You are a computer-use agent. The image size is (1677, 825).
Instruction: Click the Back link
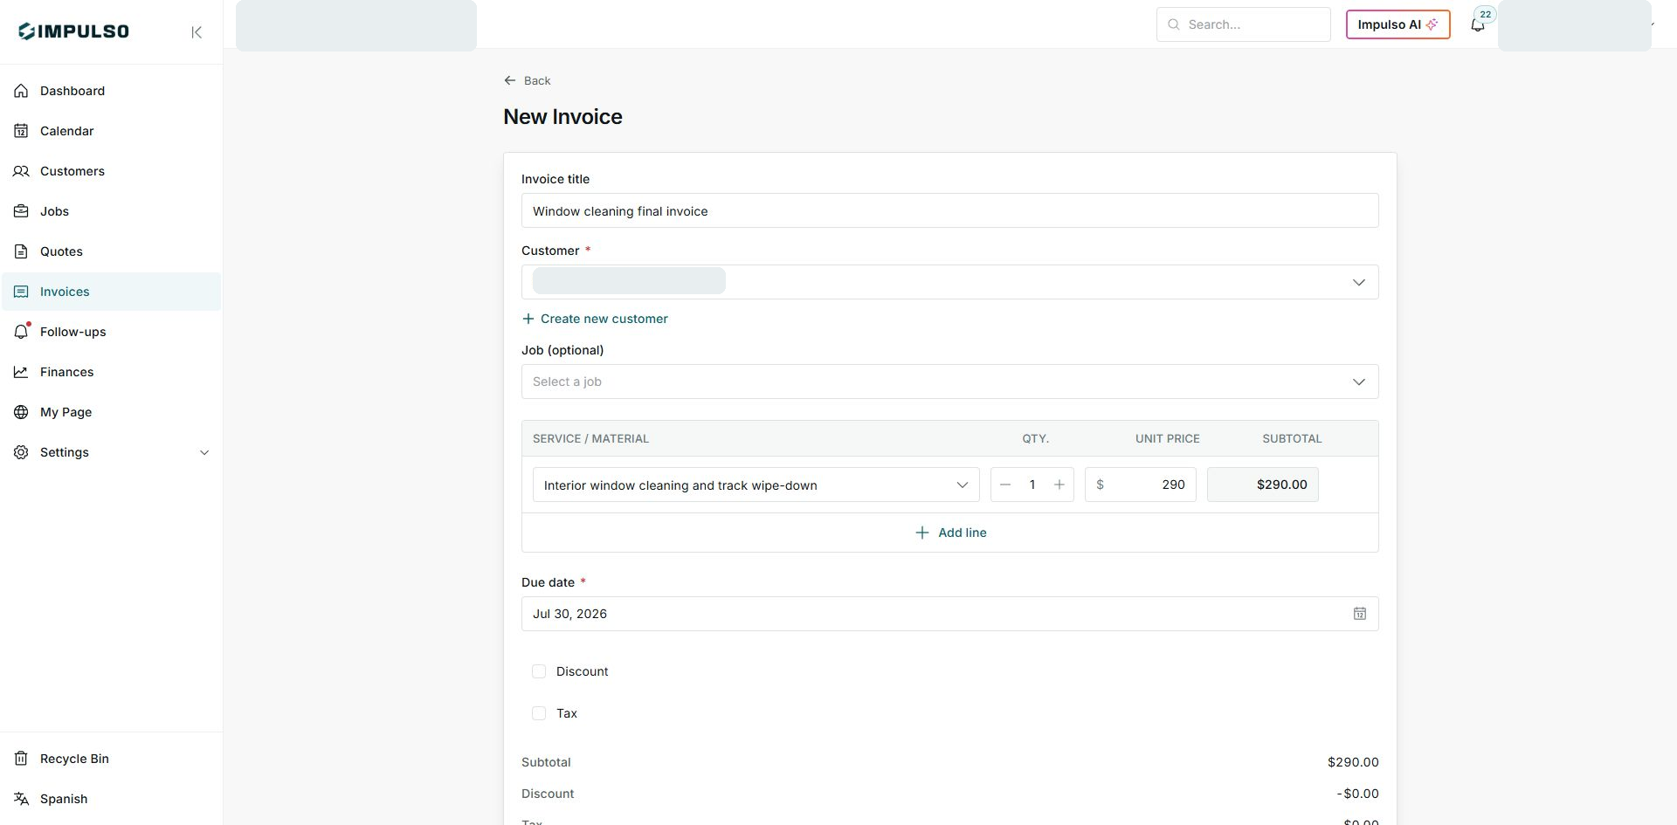pyautogui.click(x=528, y=80)
